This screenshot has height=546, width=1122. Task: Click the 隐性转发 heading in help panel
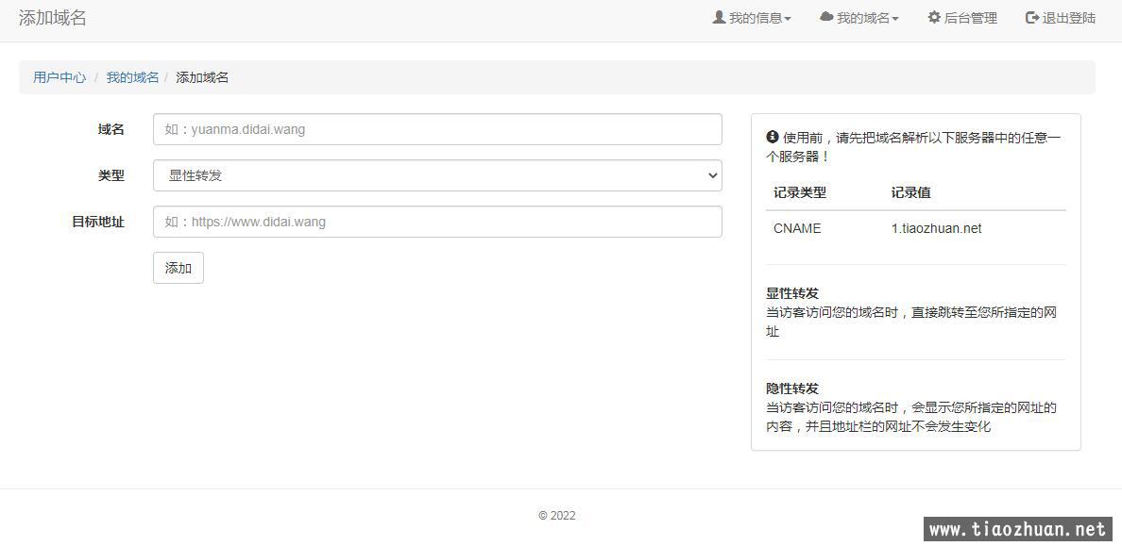coord(792,389)
